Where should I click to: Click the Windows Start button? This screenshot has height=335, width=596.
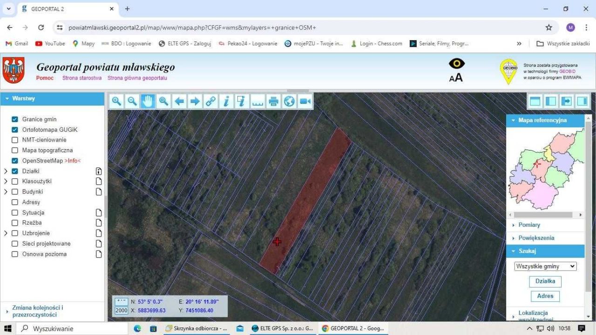pos(8,328)
